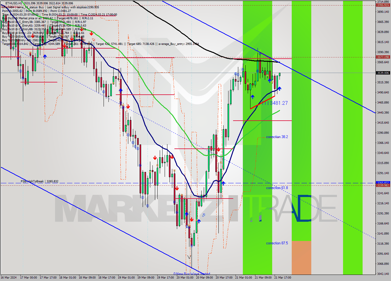Viewport: 391px width, 281px height.
Task: Click the hollow blue diagonal arrow marker
Action: (x=203, y=215)
